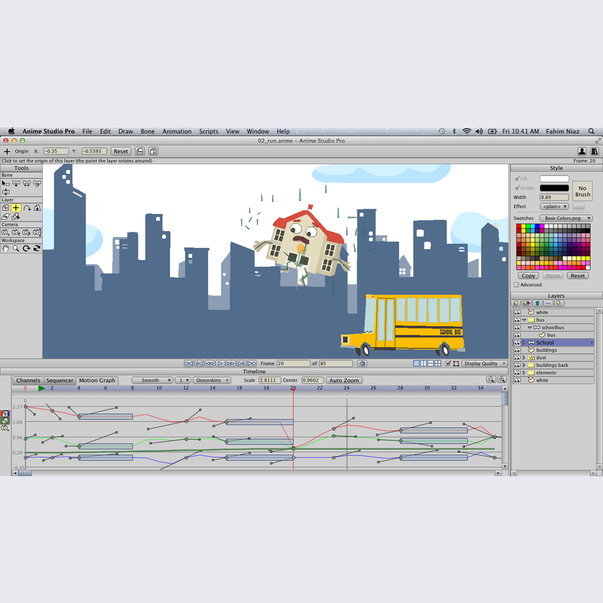Viewport: 603px width, 603px height.
Task: Select the Set Origin layer tool
Action: pos(16,207)
